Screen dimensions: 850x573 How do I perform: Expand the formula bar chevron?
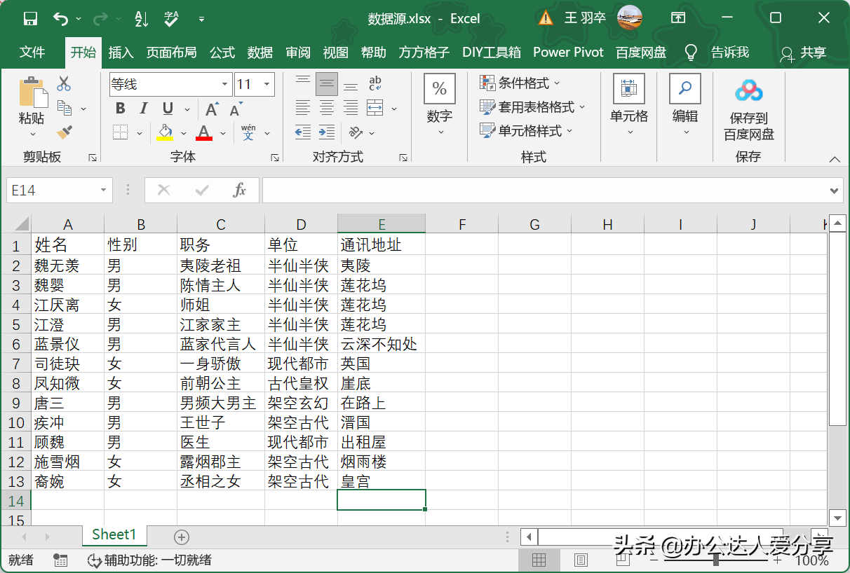click(835, 190)
